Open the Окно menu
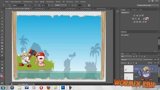 (77, 2)
